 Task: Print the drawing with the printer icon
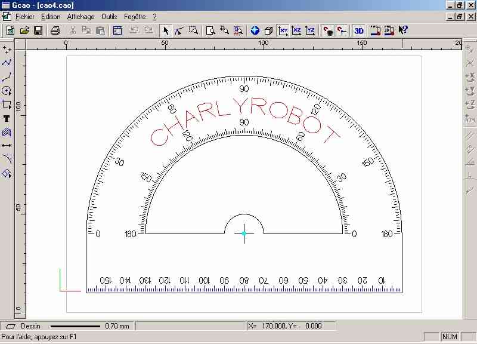point(55,30)
